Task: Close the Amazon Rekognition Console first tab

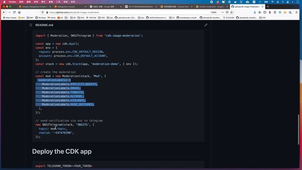Action: click(50, 7)
